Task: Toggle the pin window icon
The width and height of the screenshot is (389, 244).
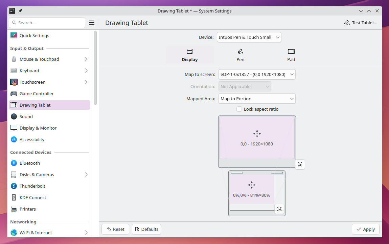Action: click(20, 11)
